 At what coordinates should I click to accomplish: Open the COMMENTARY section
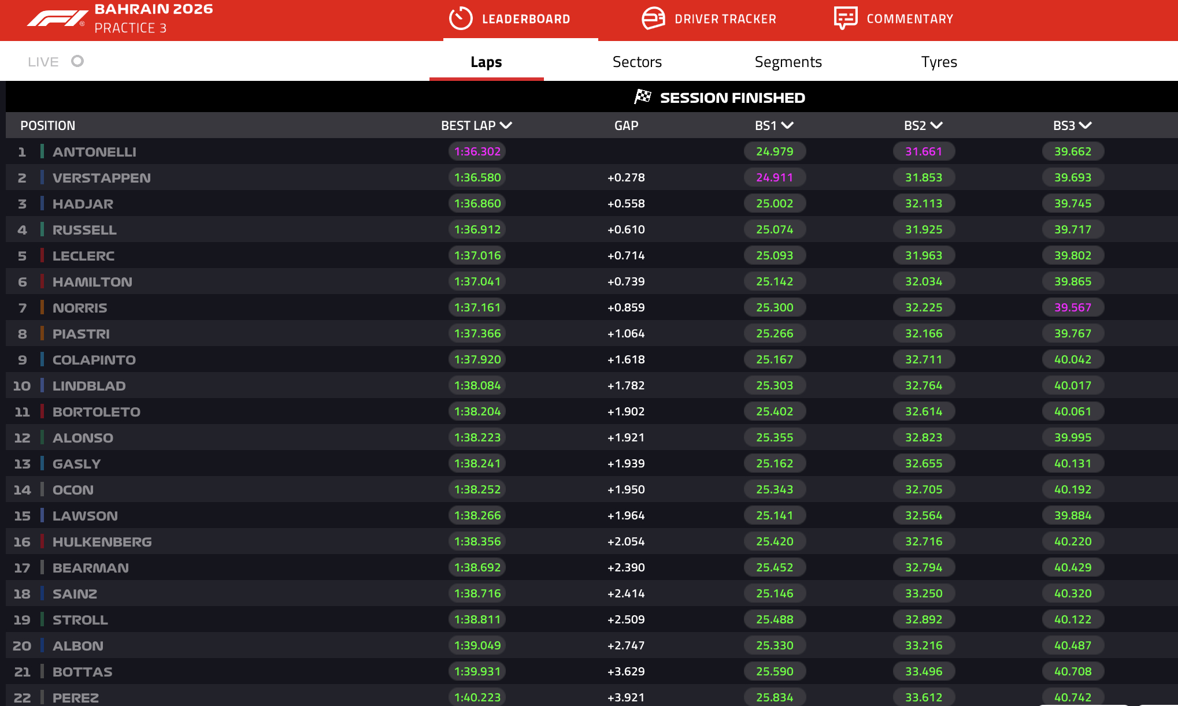tap(894, 19)
